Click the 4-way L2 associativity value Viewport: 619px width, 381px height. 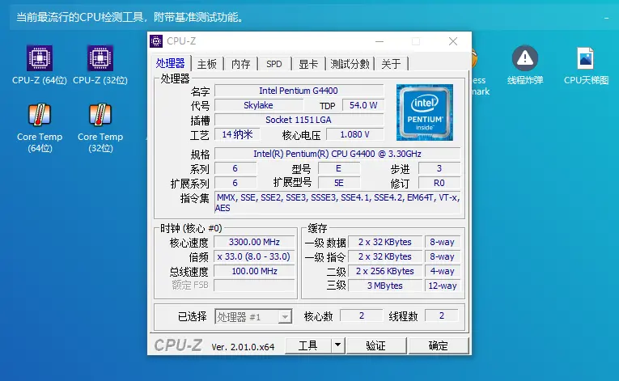pyautogui.click(x=442, y=271)
